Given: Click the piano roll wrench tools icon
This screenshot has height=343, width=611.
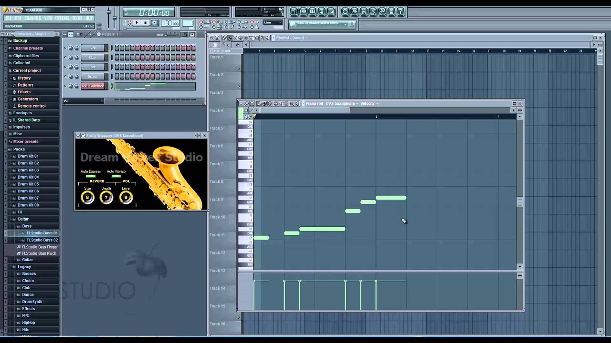Looking at the screenshot, I should pyautogui.click(x=247, y=103).
